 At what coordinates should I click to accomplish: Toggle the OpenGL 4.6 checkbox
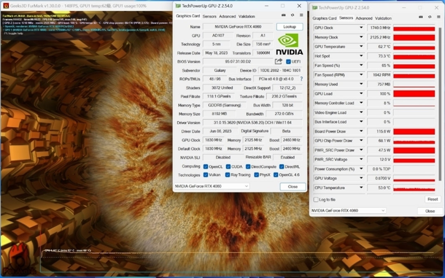coord(276,175)
